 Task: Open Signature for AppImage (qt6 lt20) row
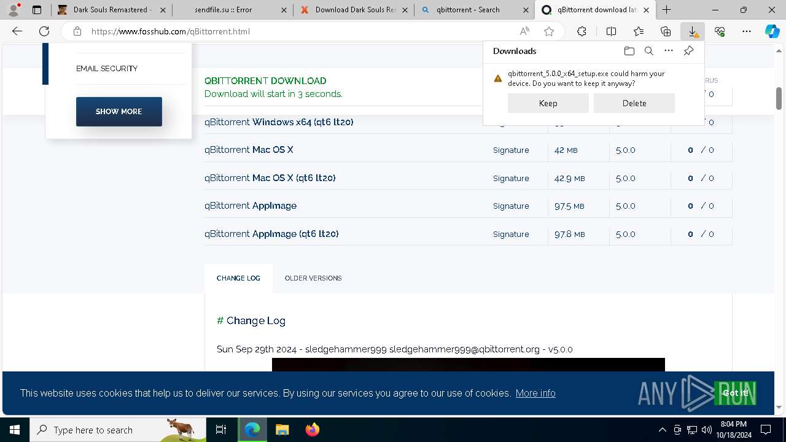click(x=511, y=234)
